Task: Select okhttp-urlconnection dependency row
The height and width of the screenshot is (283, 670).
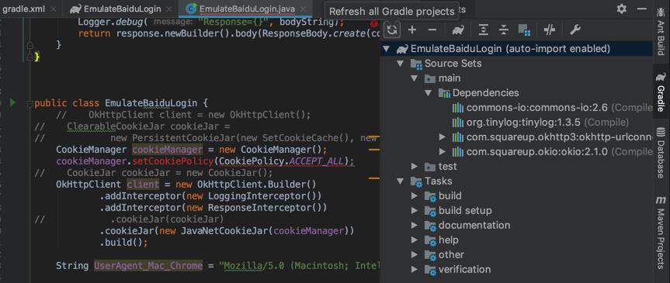Action: [516, 137]
